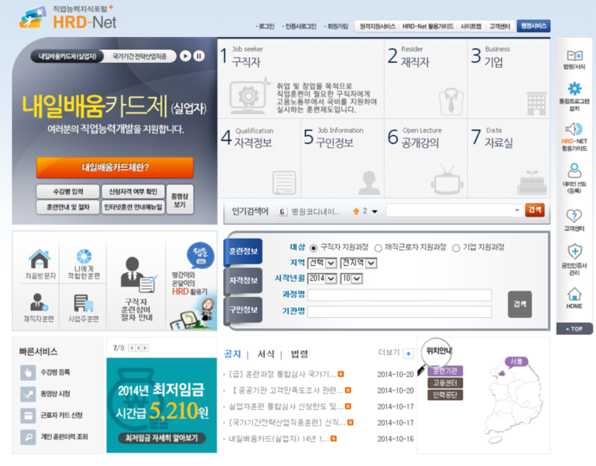Viewport: 596px width, 466px height.
Task: Select 구직자 지원과정 radio button
Action: 313,248
